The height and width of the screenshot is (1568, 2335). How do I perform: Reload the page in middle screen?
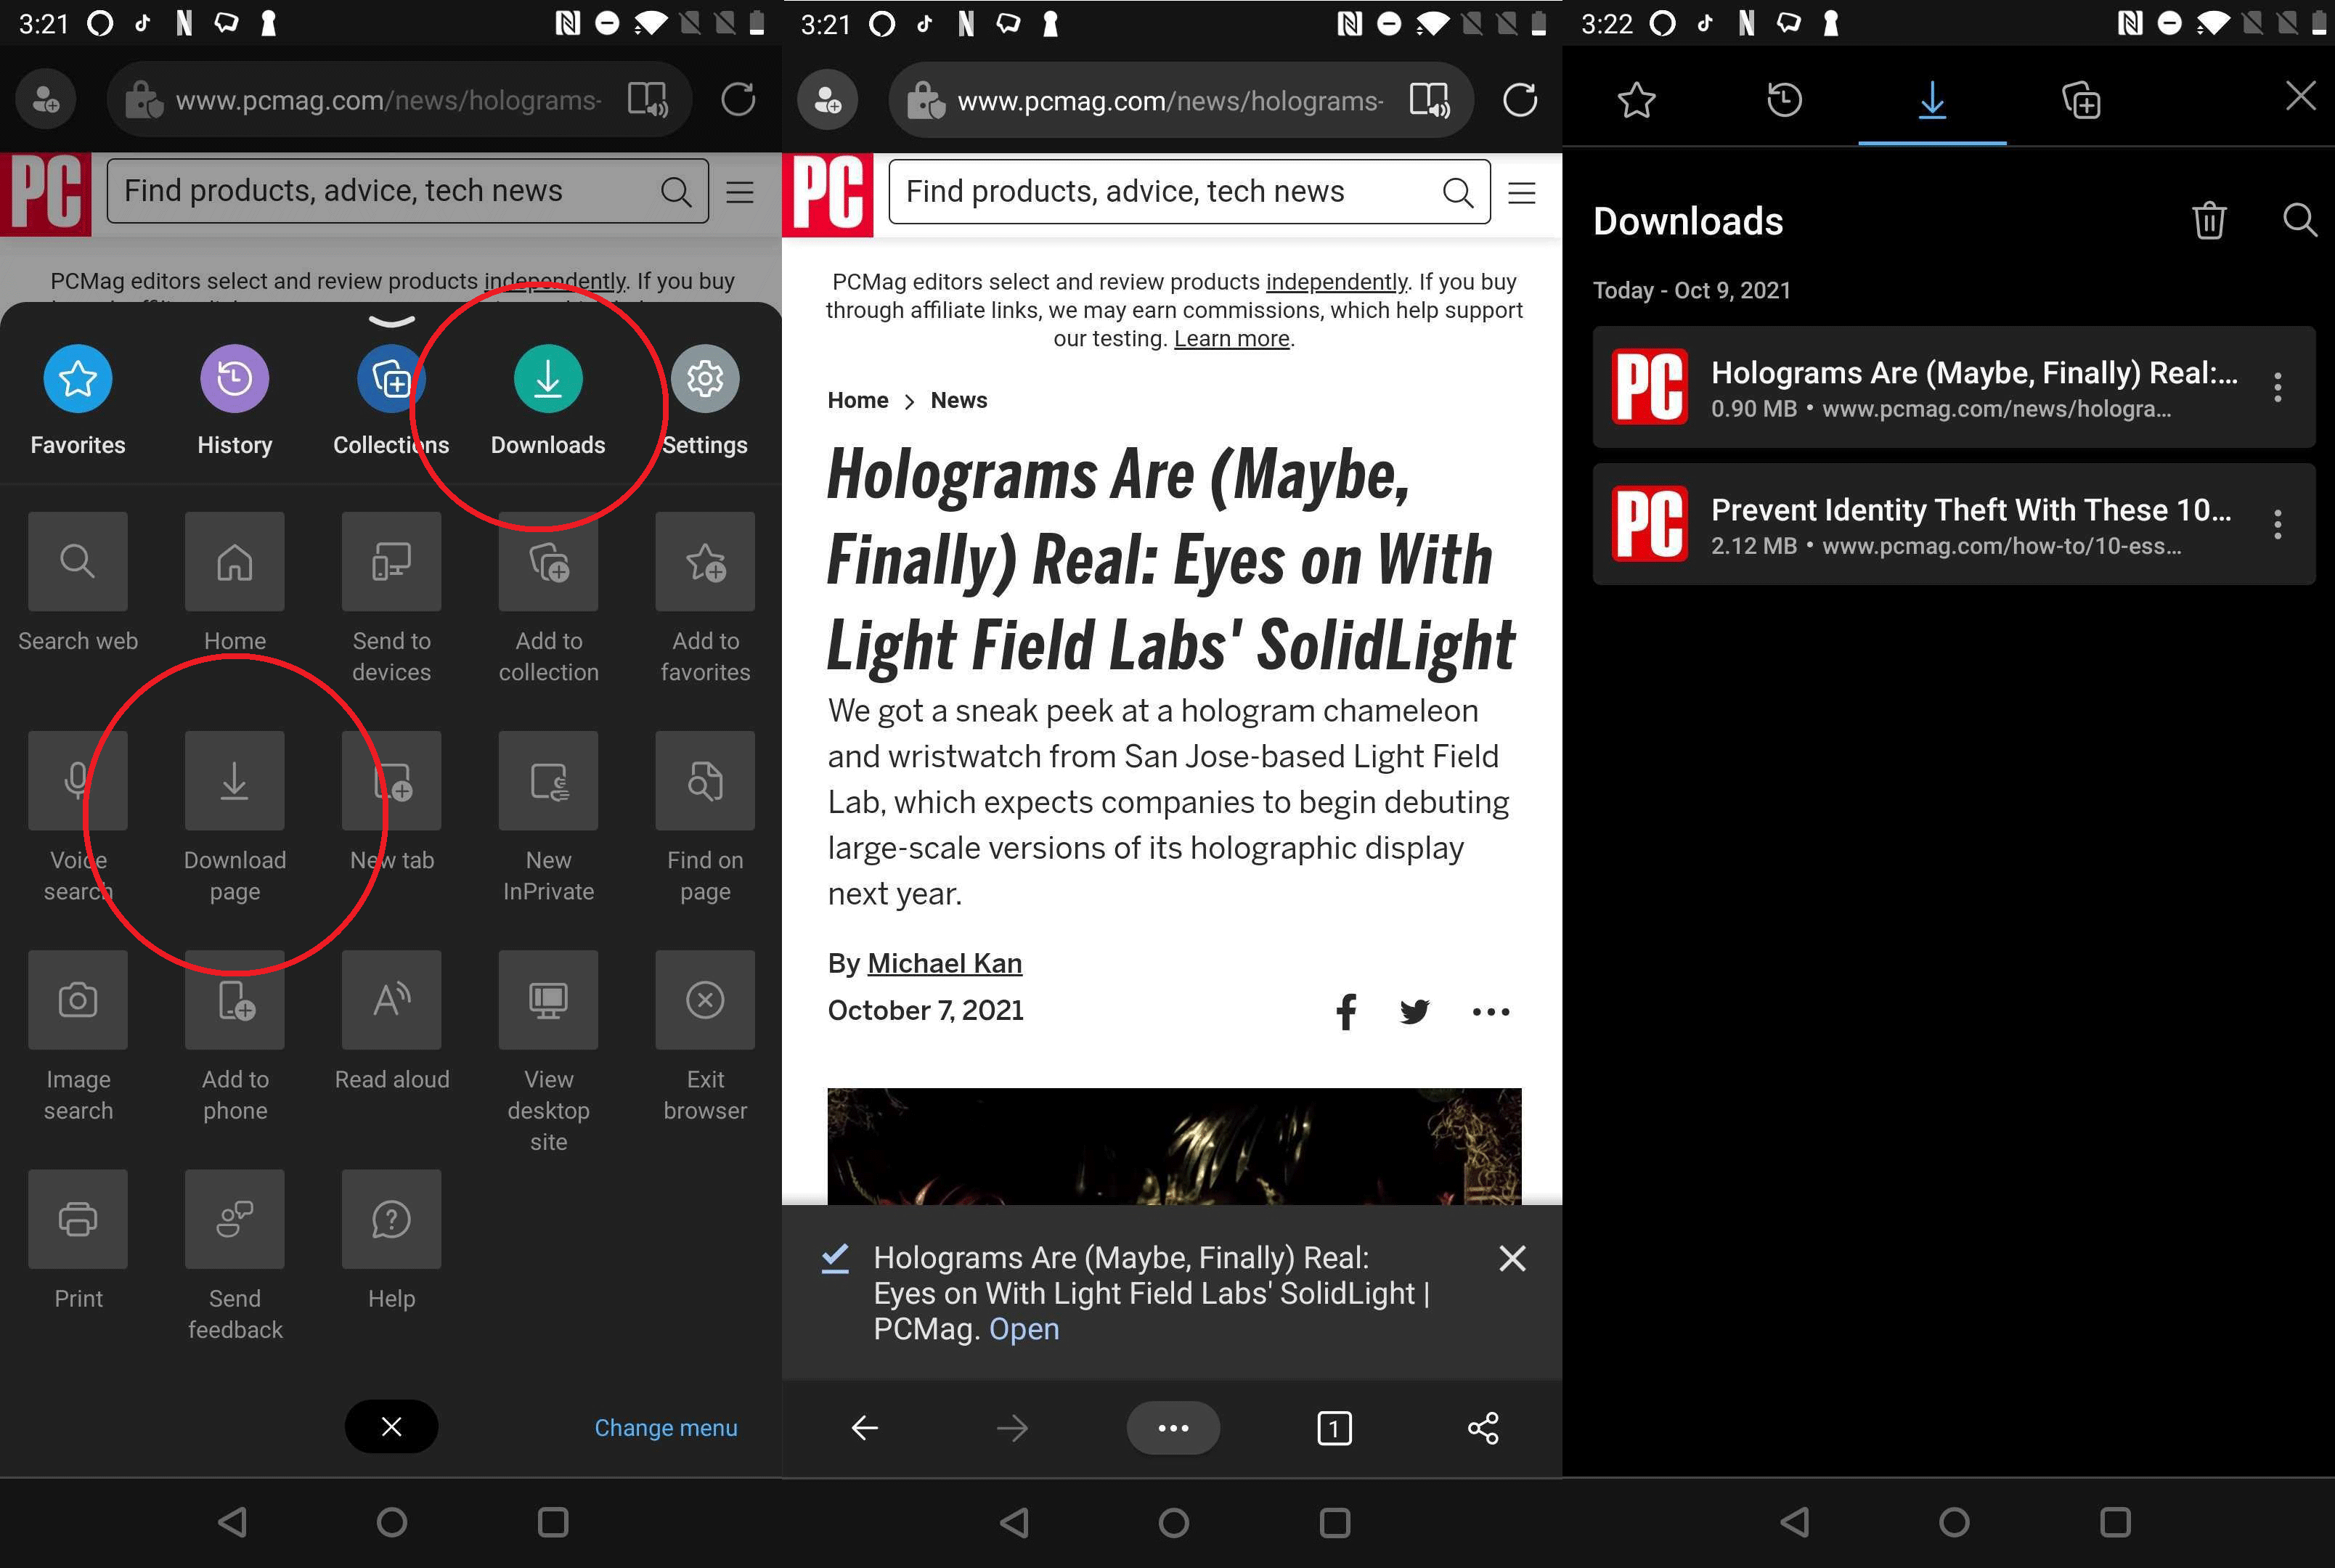(x=1519, y=100)
